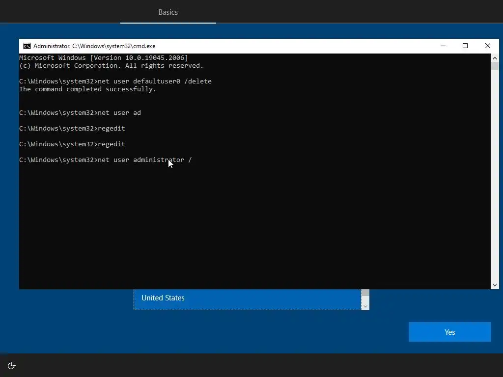
Task: Click the cmd.exe window title text
Action: pyautogui.click(x=94, y=46)
